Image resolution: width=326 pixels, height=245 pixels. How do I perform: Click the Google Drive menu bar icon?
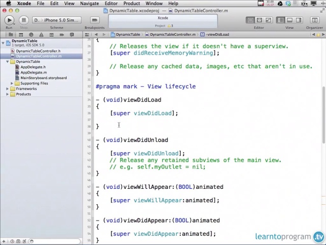pos(280,4)
